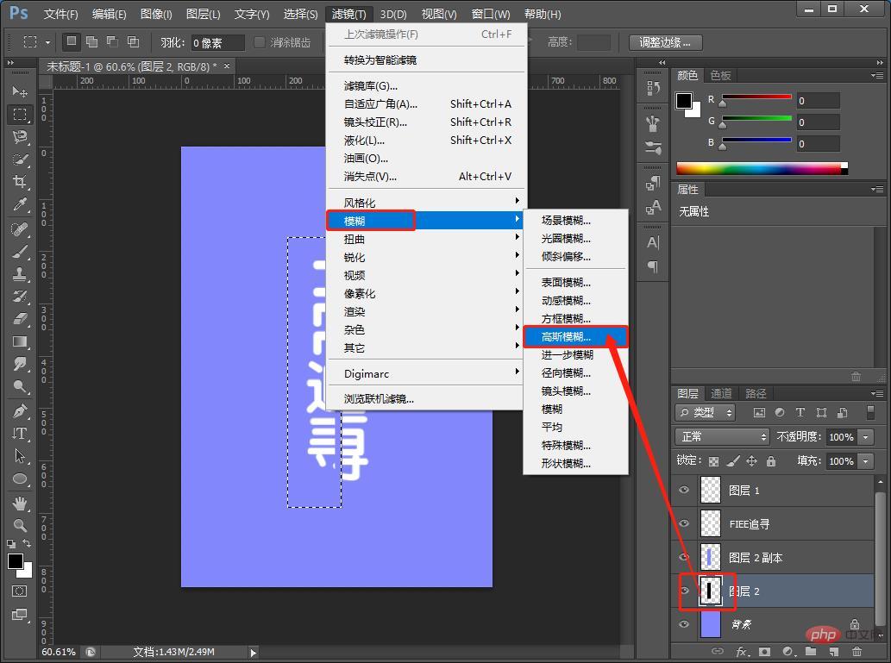891x663 pixels.
Task: Select the 图层 2 layer thumbnail
Action: tap(711, 591)
